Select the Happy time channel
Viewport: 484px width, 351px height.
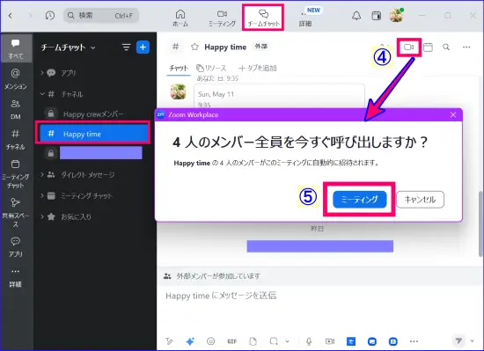point(93,134)
